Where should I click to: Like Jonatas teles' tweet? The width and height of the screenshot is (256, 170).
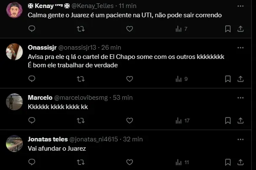pos(129,162)
